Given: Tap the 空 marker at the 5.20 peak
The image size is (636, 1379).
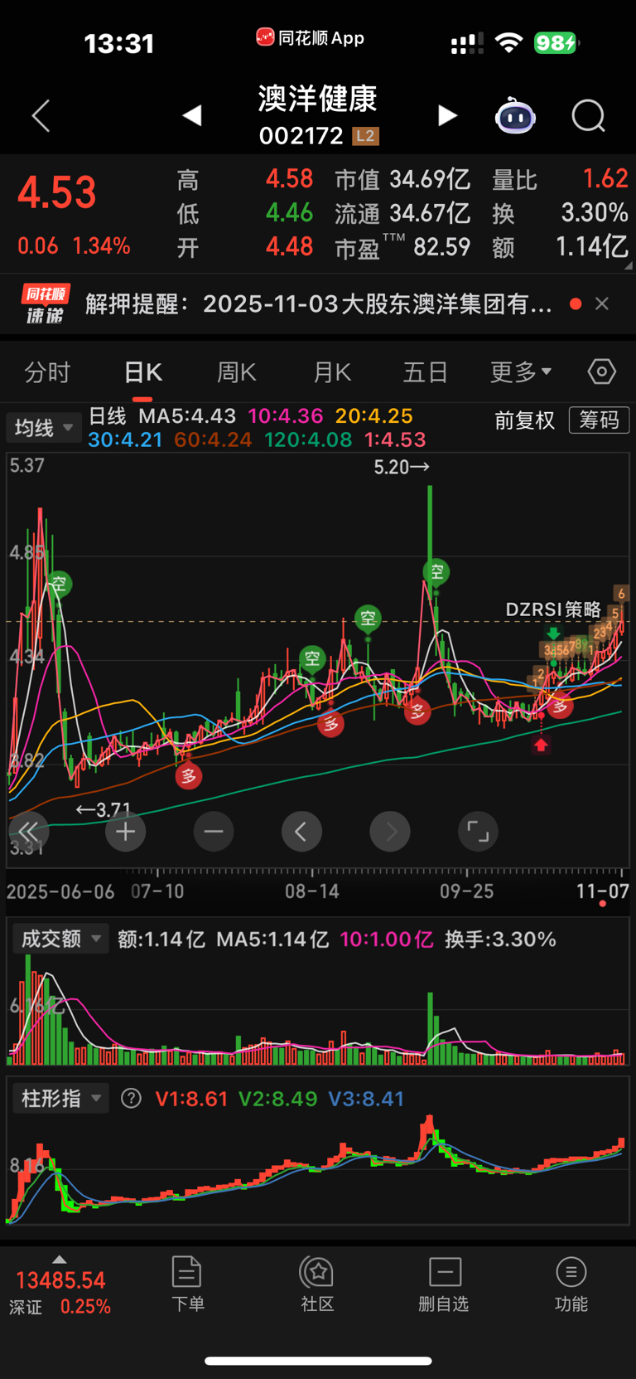Looking at the screenshot, I should coord(436,571).
